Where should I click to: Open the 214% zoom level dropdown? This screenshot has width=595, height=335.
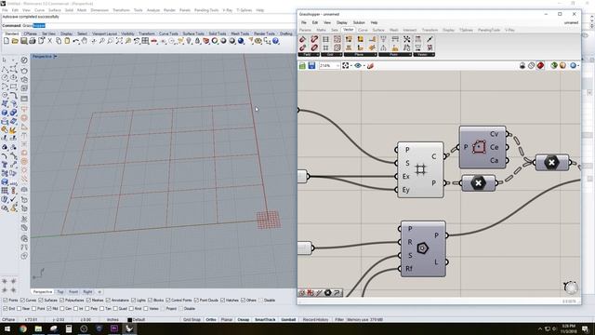(337, 66)
